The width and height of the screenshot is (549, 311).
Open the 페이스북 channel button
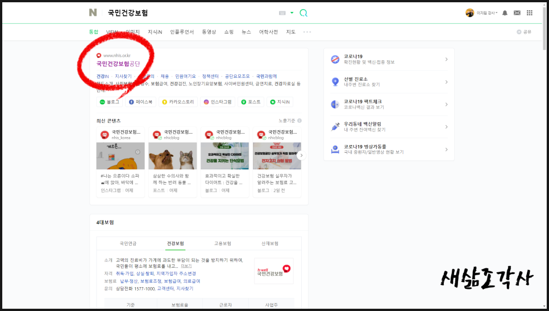pos(140,102)
